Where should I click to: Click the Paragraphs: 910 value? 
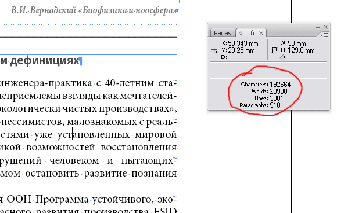275,105
